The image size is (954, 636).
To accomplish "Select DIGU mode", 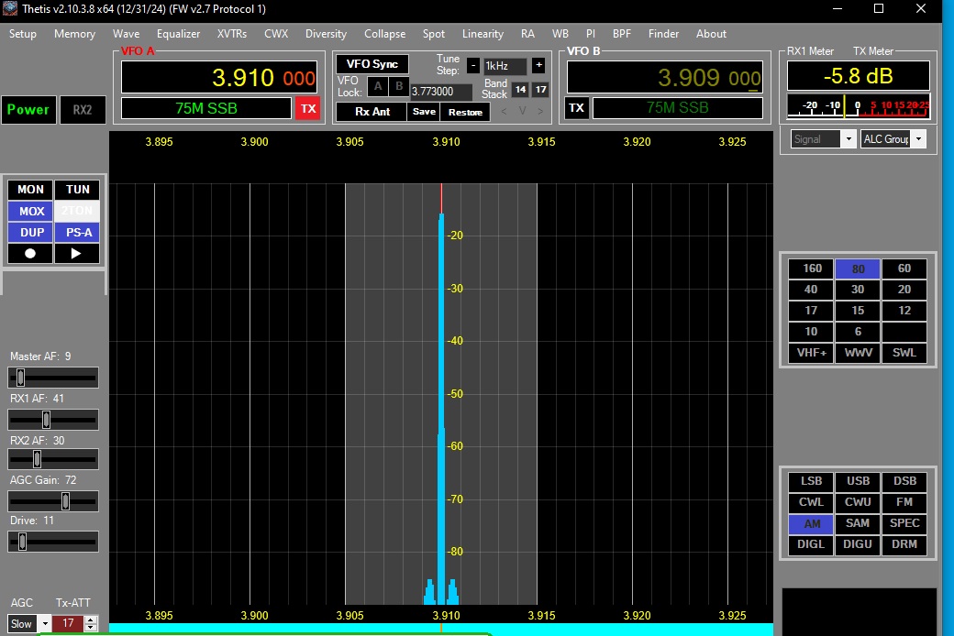I will click(858, 544).
